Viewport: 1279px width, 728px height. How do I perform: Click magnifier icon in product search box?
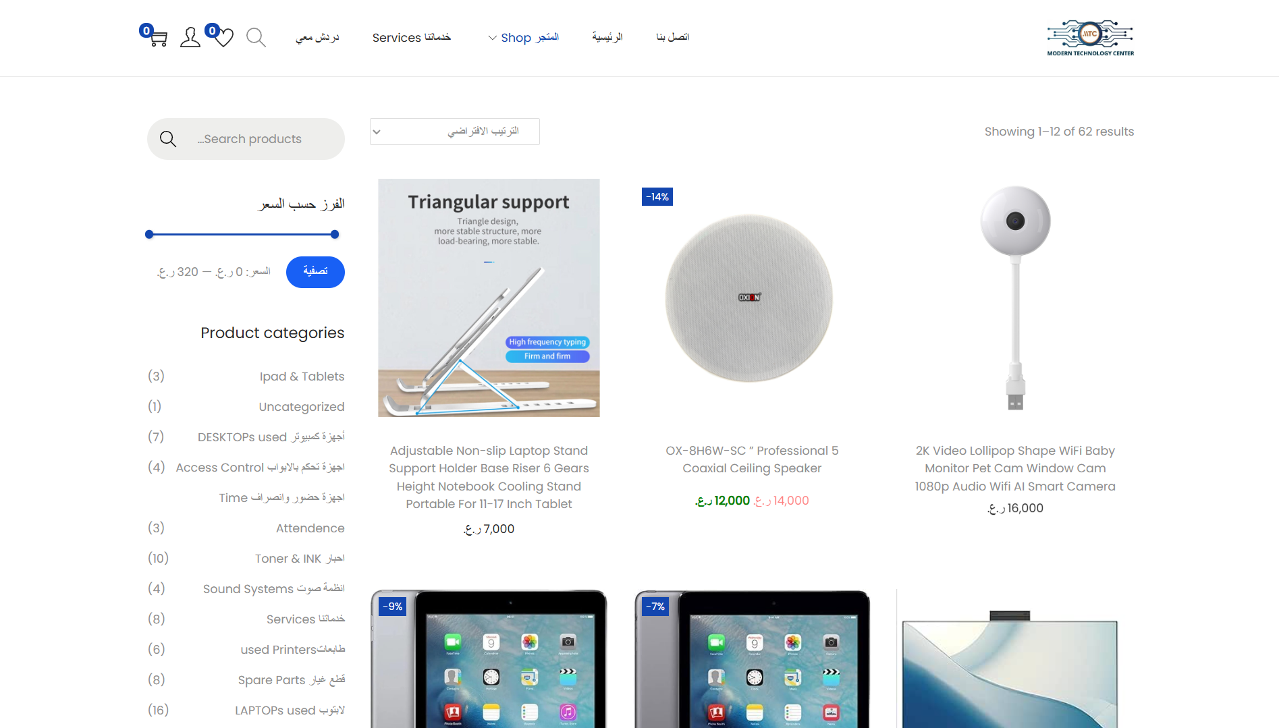[x=168, y=139]
